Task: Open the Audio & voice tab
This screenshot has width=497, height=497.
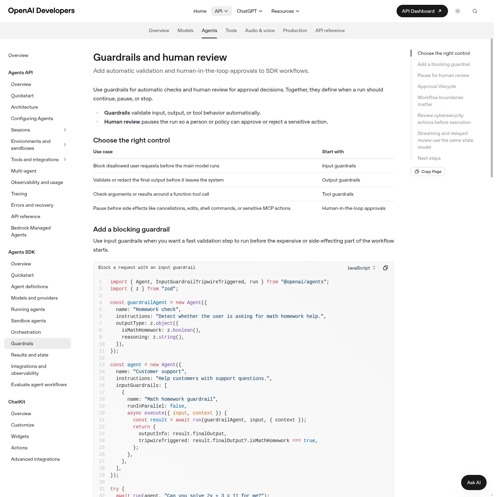Action: (260, 30)
